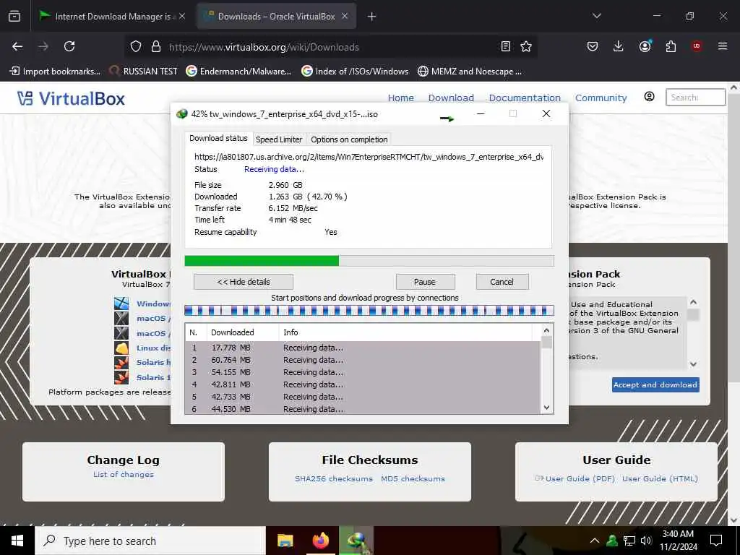
Task: Open the Firefox downloads arrow icon
Action: click(x=619, y=46)
